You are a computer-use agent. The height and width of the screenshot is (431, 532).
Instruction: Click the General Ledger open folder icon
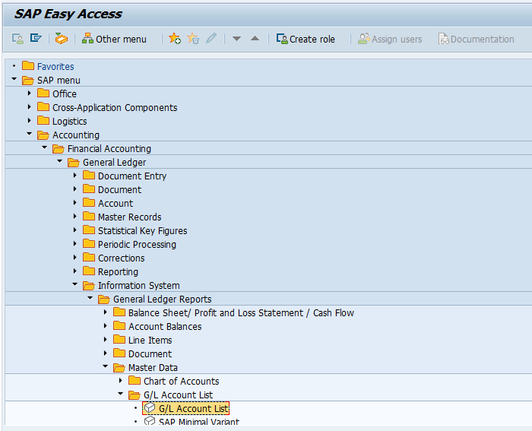click(x=74, y=163)
